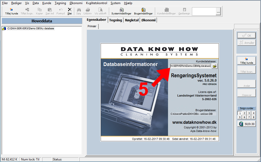Select Soign.runder number 2
The width and height of the screenshot is (261, 162).
244,113
